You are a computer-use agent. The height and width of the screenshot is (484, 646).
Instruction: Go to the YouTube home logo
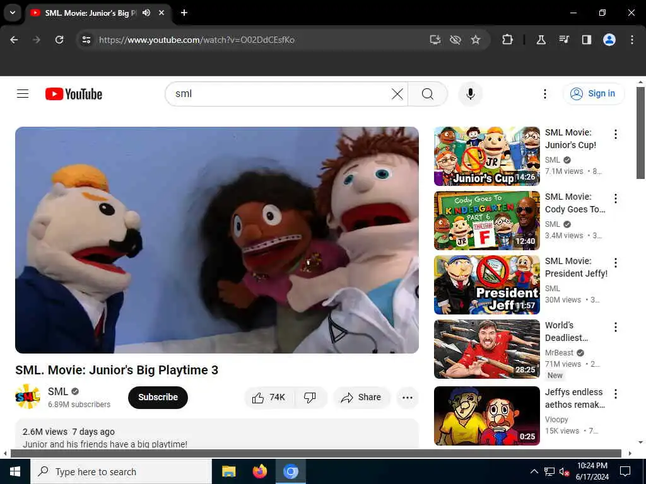pyautogui.click(x=74, y=94)
